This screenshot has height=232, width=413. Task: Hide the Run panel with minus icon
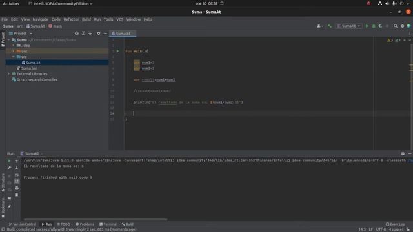pyautogui.click(x=410, y=153)
